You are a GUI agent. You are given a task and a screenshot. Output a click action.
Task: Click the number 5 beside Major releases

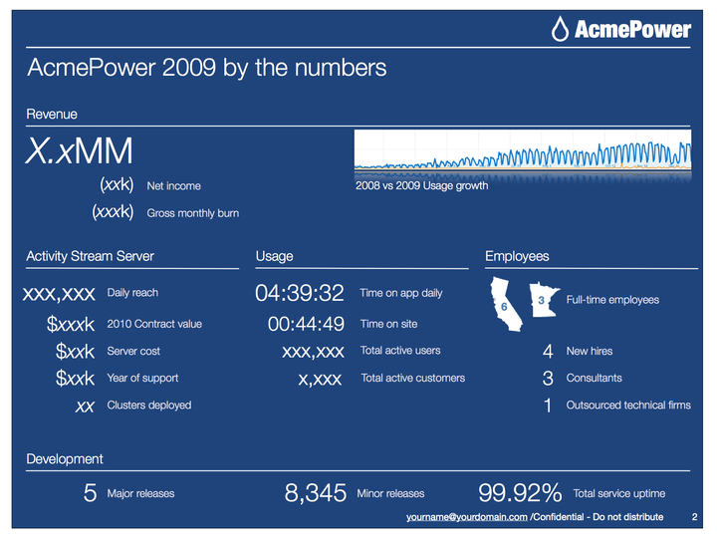(x=90, y=493)
